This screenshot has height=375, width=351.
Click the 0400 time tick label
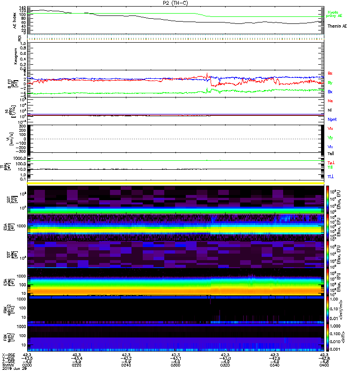(x=324, y=365)
